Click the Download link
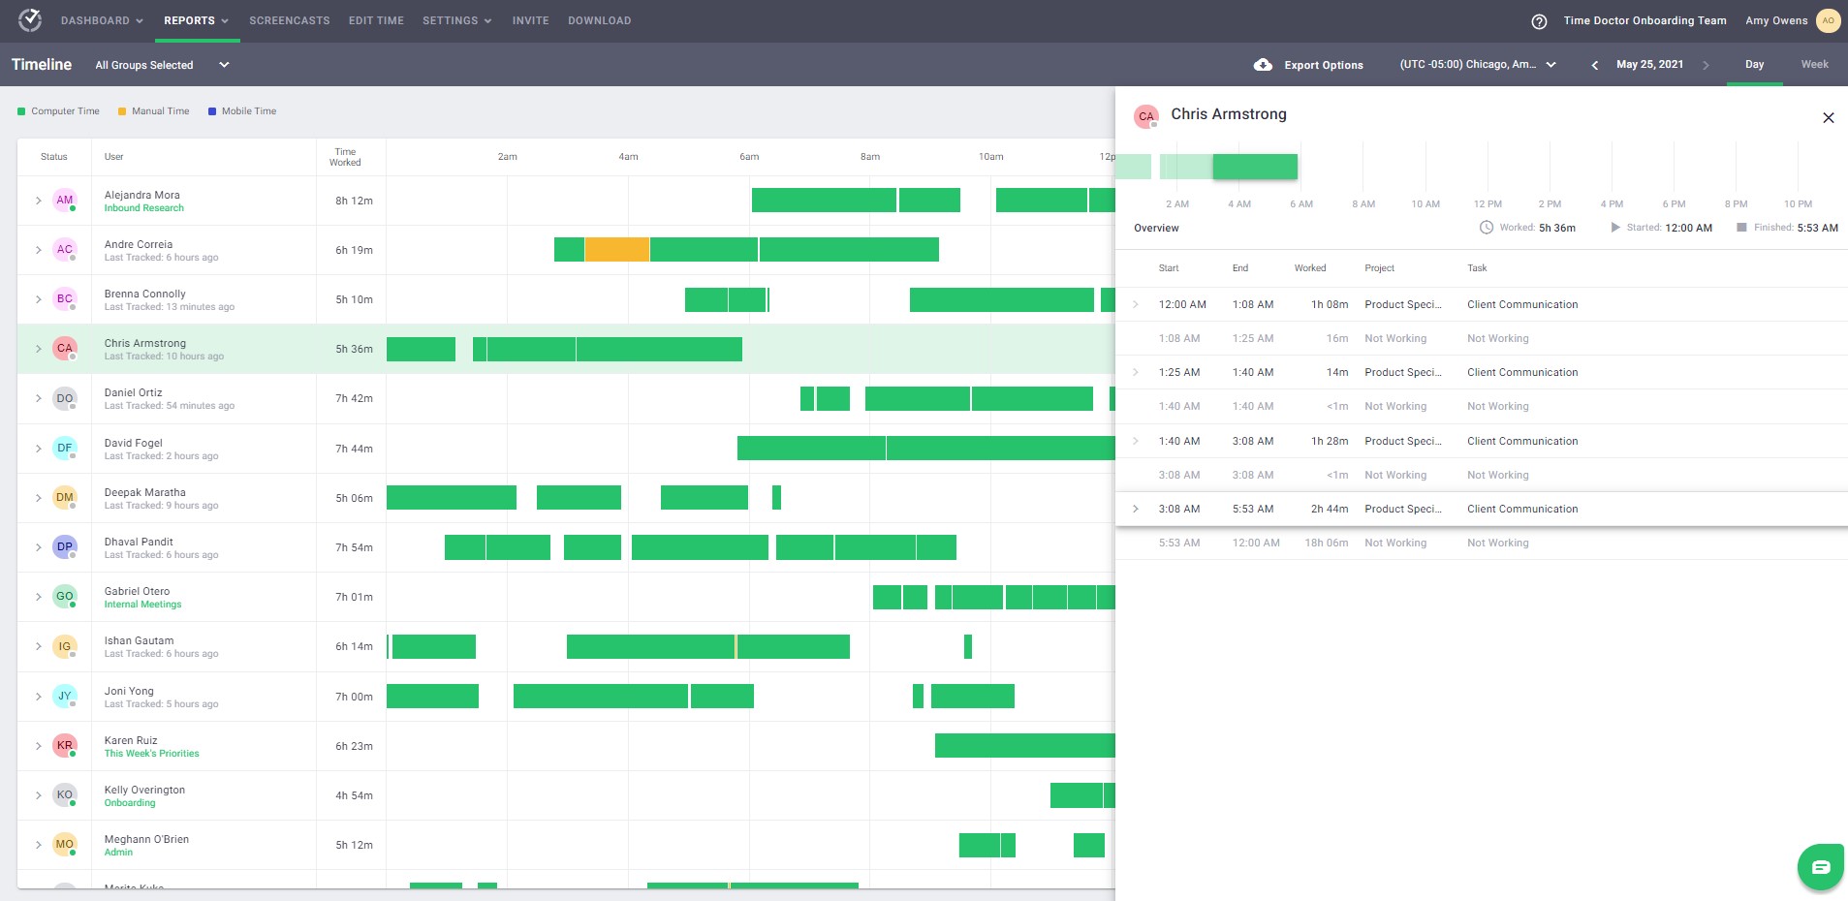1848x901 pixels. point(599,20)
